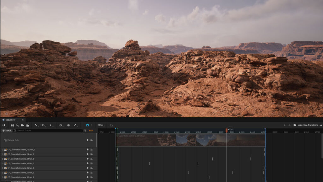Expand the CF_CinematicCamera_35mm_3 track
Image resolution: width=323 pixels, height=182 pixels.
click(3, 168)
